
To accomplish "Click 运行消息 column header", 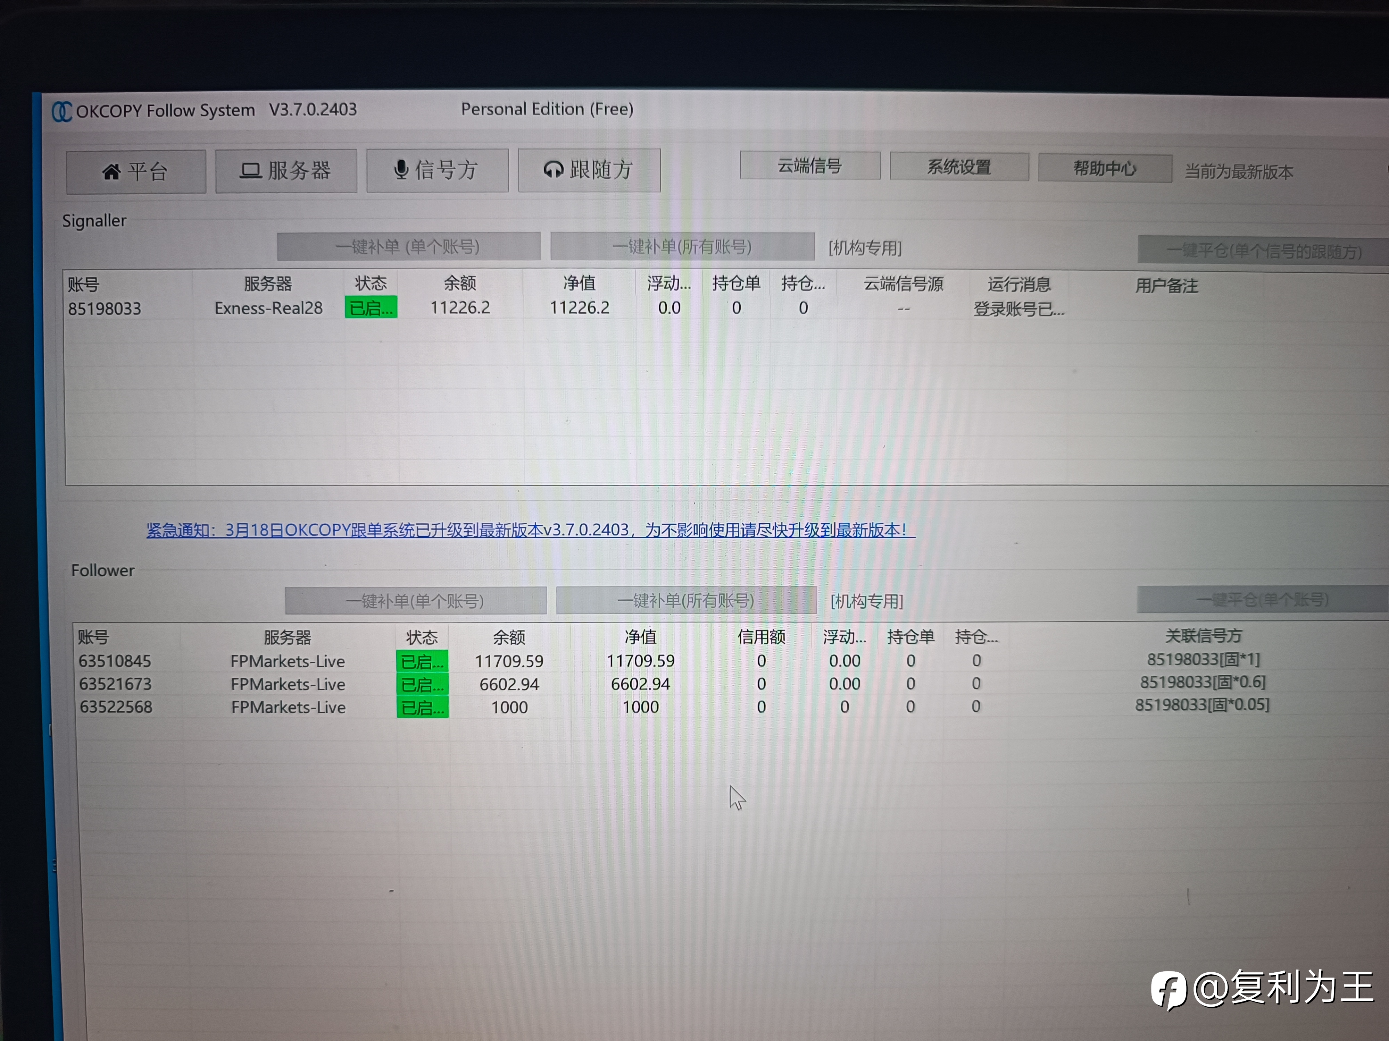I will click(x=1019, y=284).
